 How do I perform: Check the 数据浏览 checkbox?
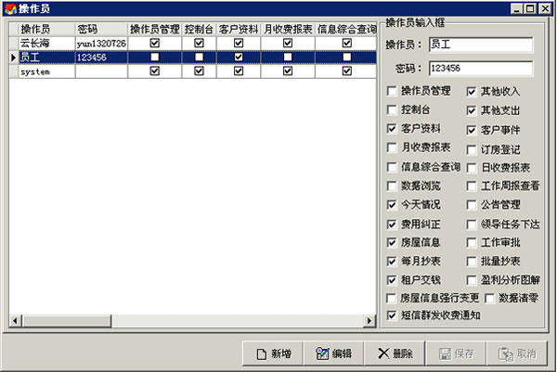pos(392,186)
